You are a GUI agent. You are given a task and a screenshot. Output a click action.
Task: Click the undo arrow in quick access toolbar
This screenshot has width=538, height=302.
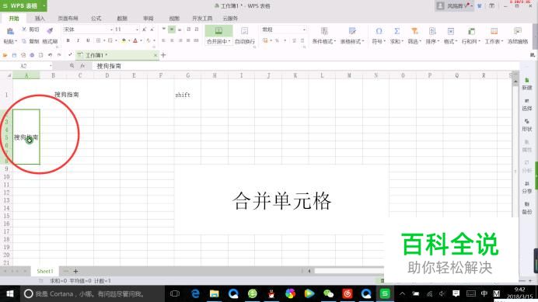50,55
